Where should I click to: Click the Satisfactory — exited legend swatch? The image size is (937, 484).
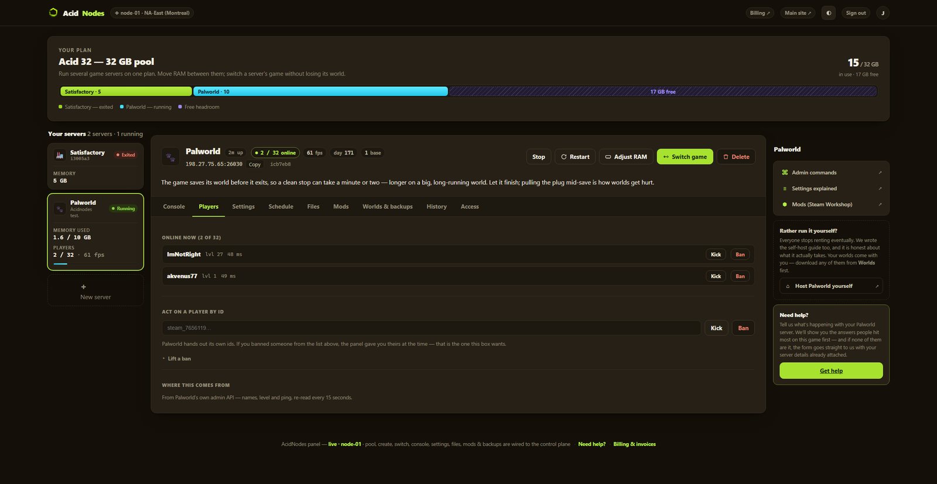tap(60, 107)
